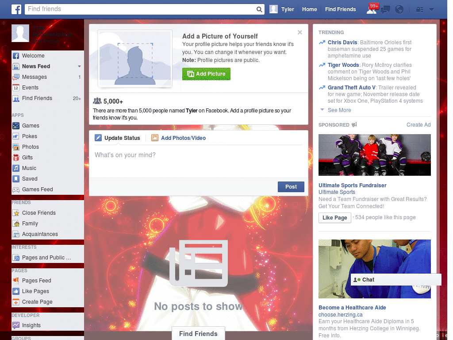
Task: Select the Update Status tab
Action: coord(117,138)
